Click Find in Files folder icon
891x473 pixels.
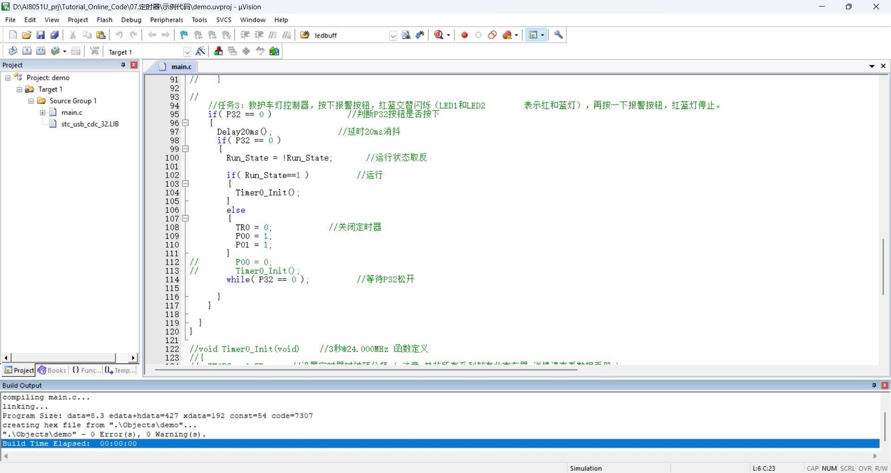coord(305,35)
